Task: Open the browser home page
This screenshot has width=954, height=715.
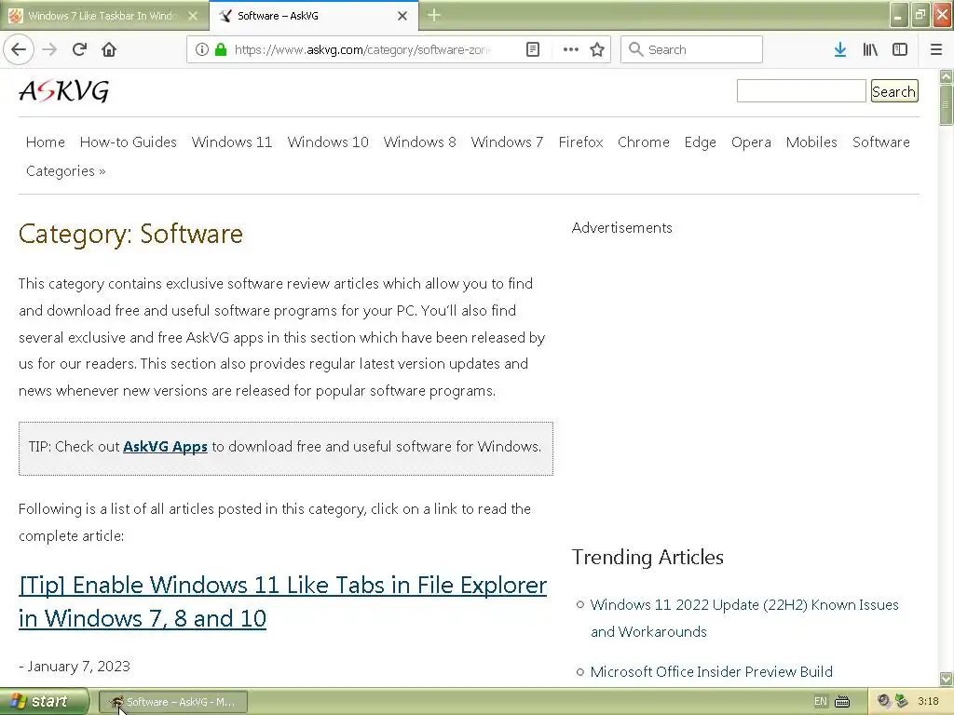Action: point(109,49)
